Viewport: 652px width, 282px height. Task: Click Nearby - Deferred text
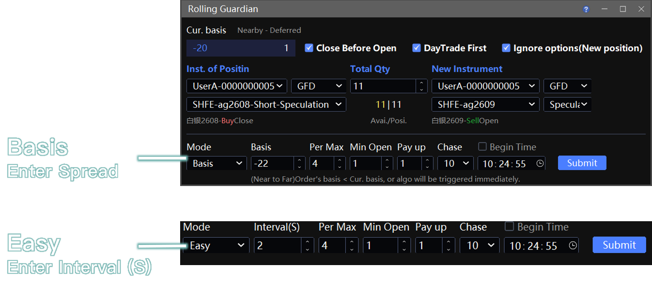(x=269, y=30)
